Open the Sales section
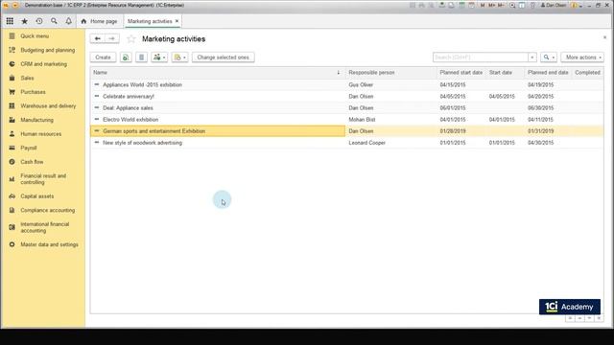This screenshot has height=345, width=614. [27, 79]
